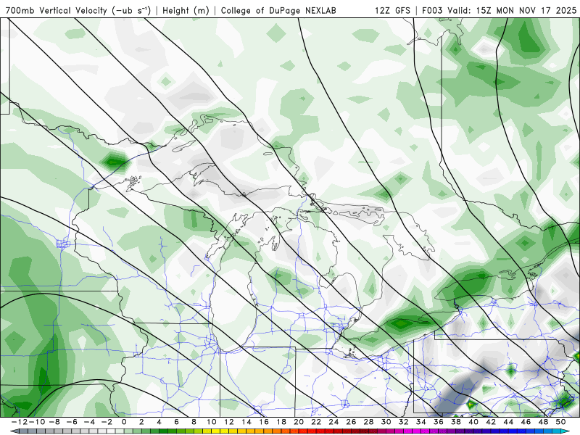Click the '46' colorbar scale label
Screen dimensions: 580x435
point(526,422)
